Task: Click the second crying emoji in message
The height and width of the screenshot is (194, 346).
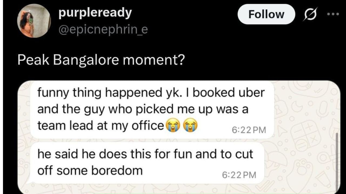Action: click(x=191, y=126)
